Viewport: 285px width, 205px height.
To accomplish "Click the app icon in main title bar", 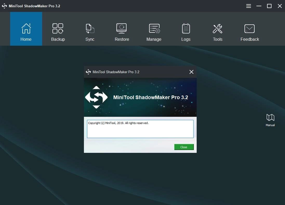I will 4,6.
